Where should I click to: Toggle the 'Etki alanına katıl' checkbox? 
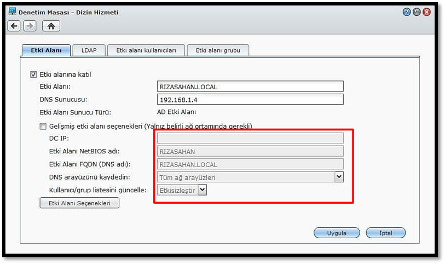pos(33,74)
